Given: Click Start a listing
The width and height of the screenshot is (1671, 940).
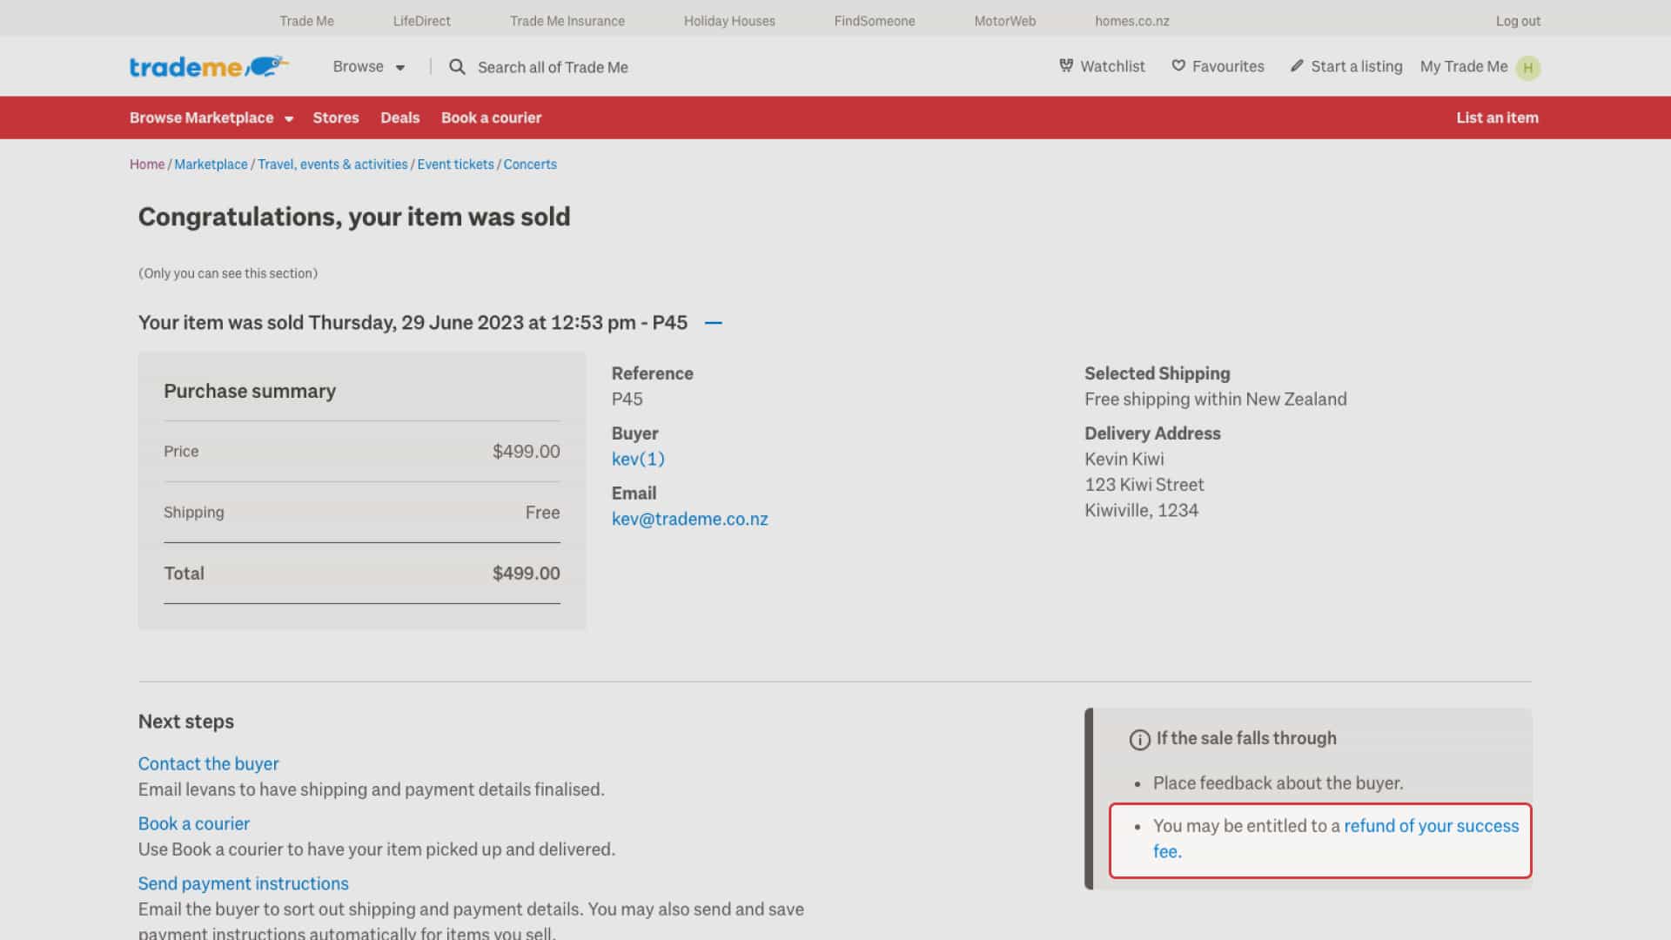Looking at the screenshot, I should point(1346,66).
